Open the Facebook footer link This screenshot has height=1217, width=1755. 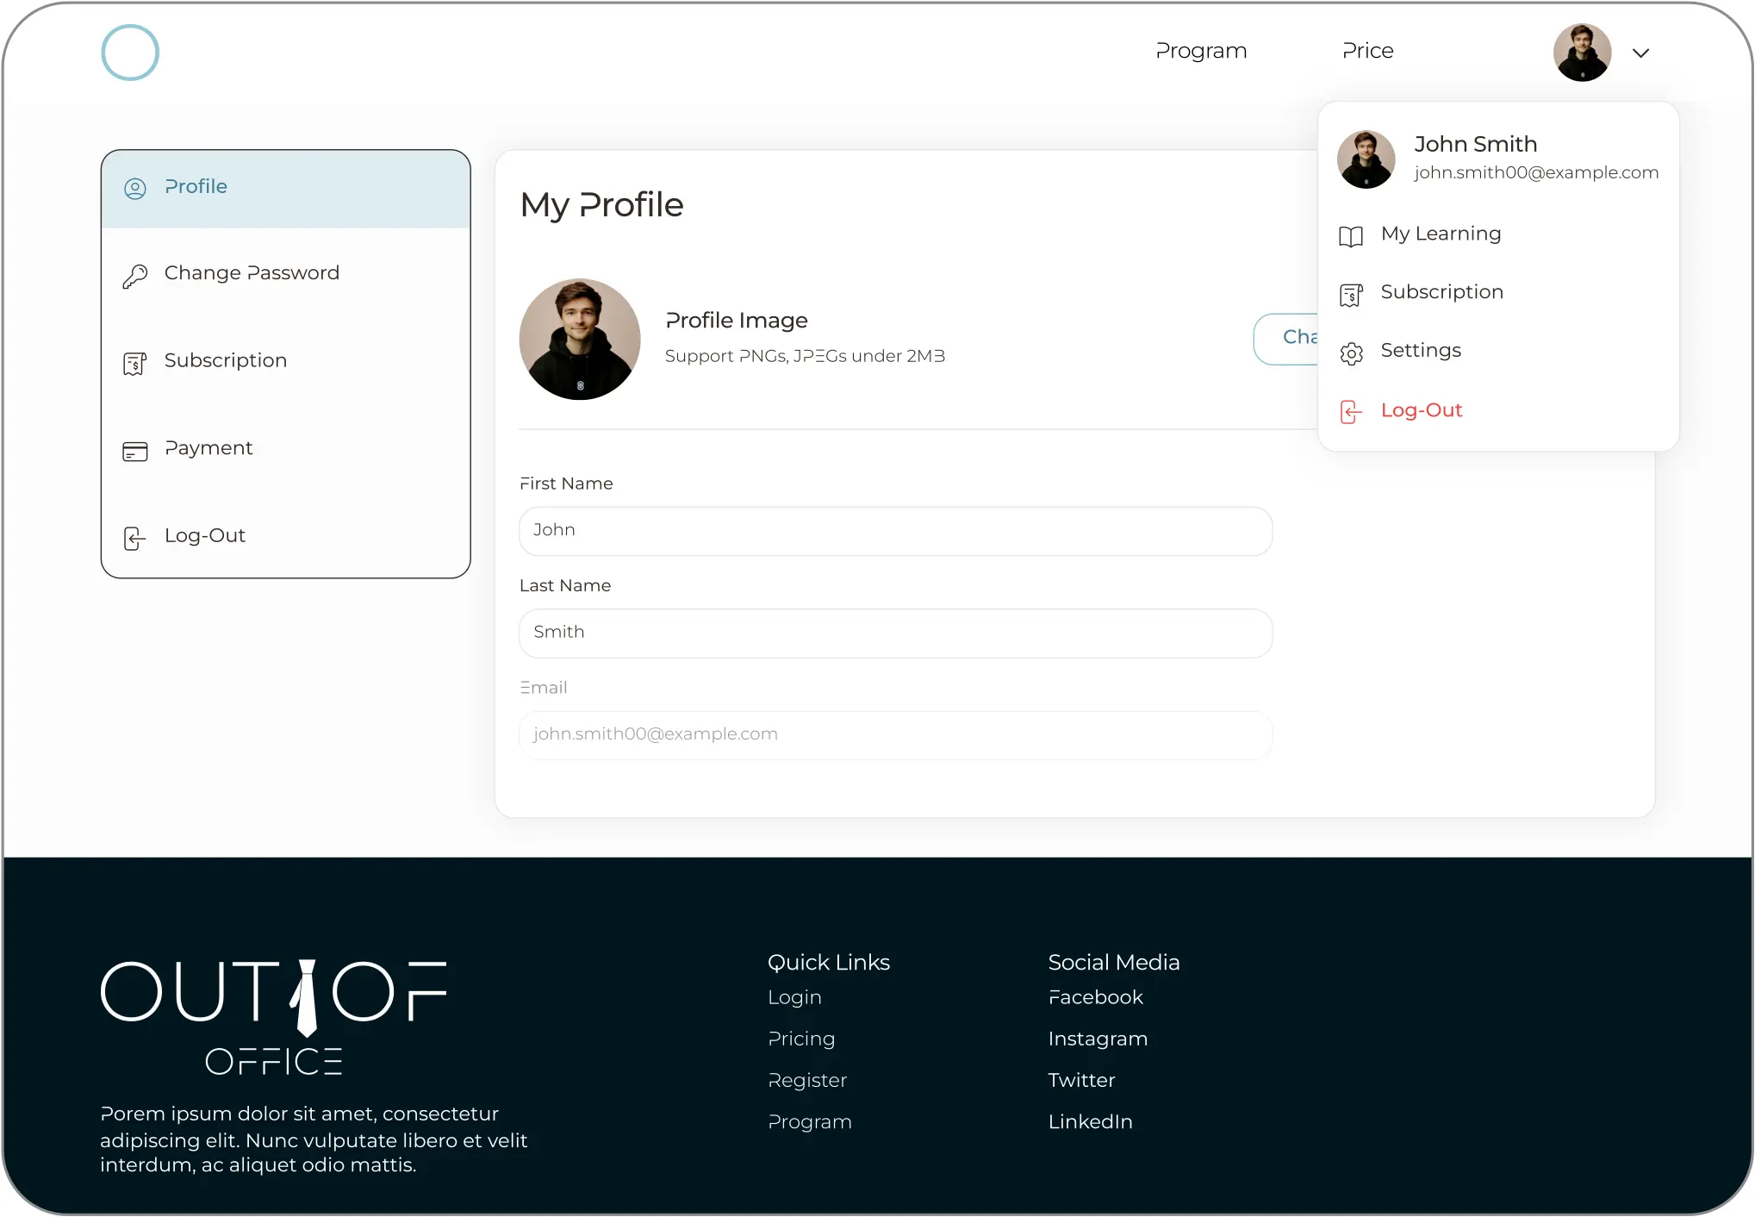[1095, 997]
